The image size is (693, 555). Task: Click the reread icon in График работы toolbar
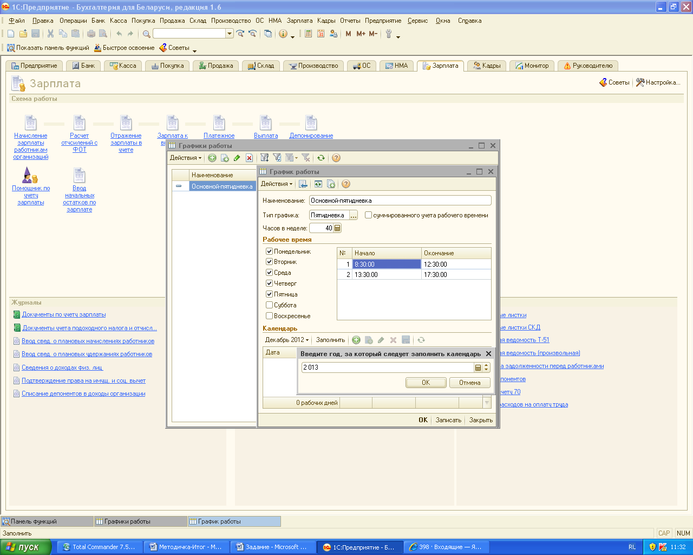318,184
